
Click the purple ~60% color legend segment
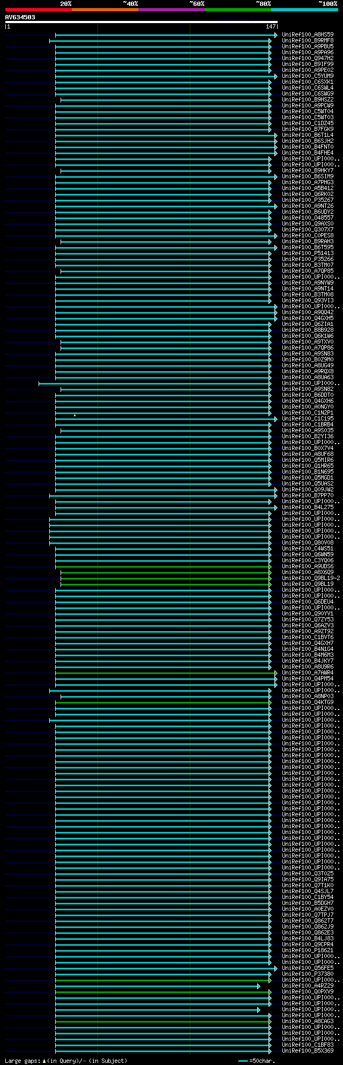pyautogui.click(x=171, y=10)
